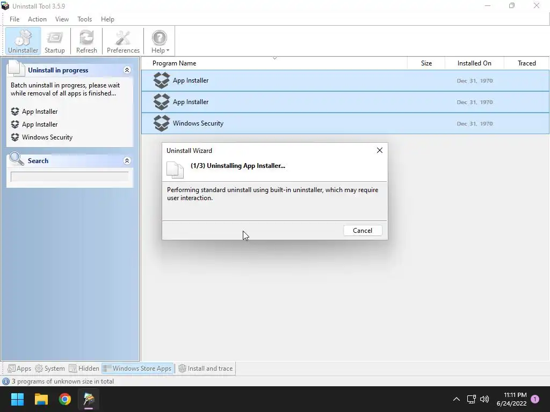The width and height of the screenshot is (550, 412).
Task: Open Preferences from the toolbar
Action: click(123, 41)
